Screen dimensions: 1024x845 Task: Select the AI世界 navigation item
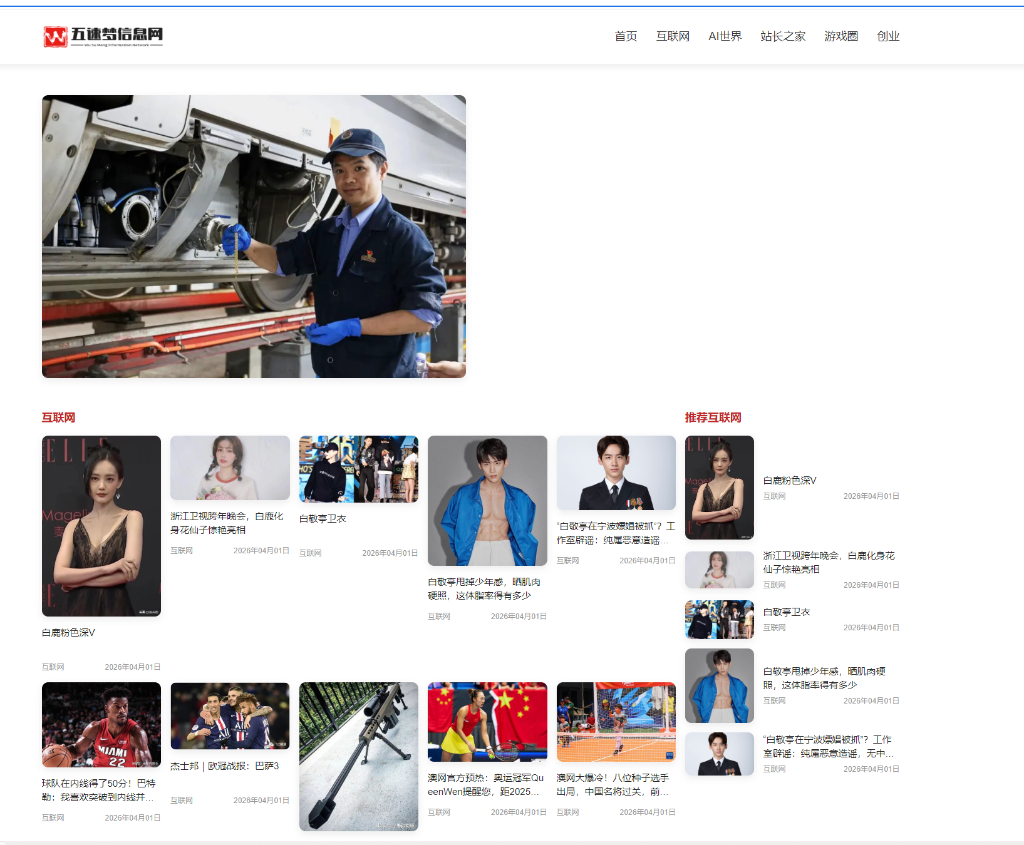[x=725, y=36]
